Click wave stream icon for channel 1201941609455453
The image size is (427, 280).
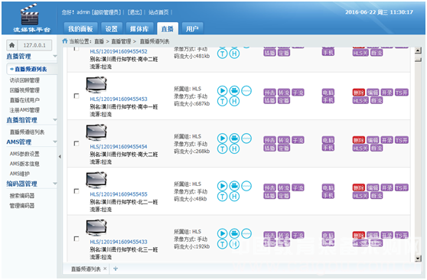246,90
